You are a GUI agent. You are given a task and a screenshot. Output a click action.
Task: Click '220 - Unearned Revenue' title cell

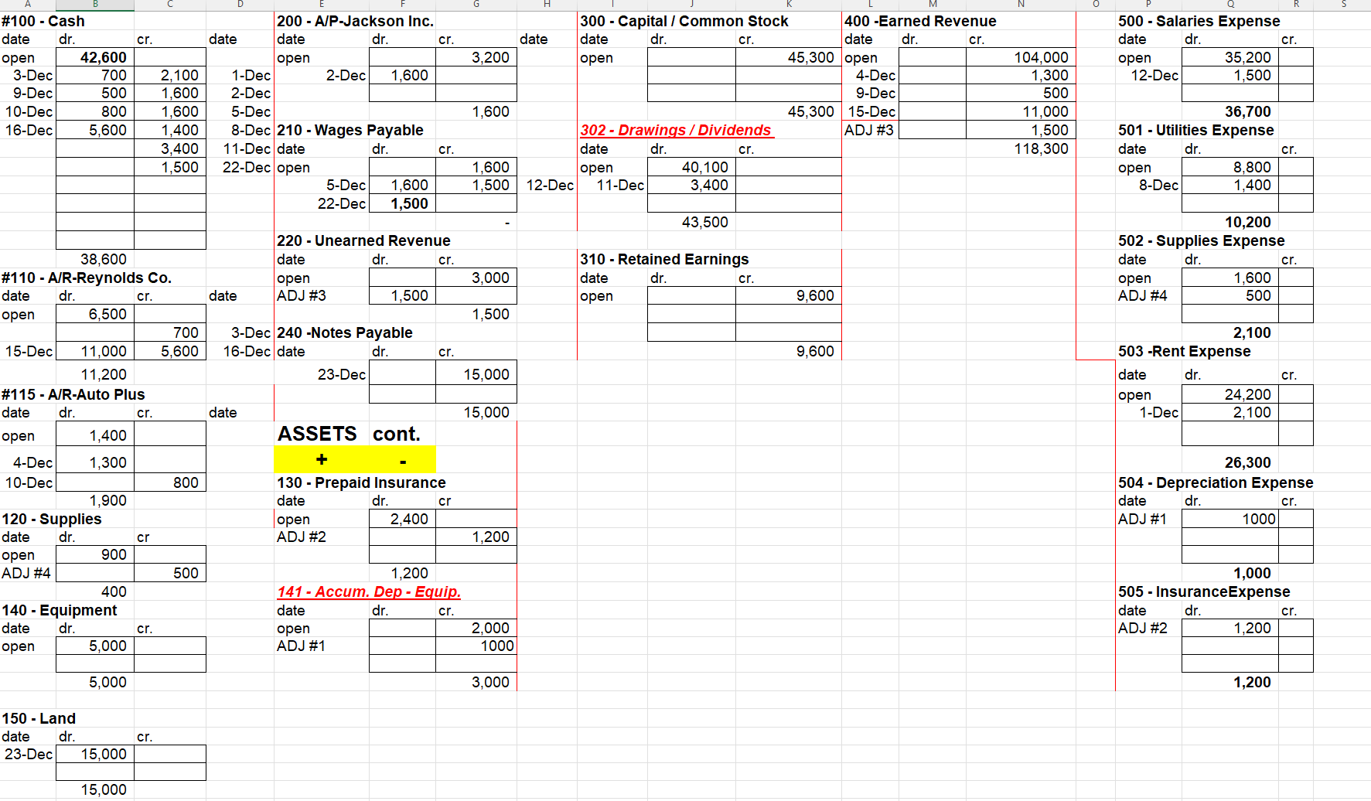coord(363,240)
